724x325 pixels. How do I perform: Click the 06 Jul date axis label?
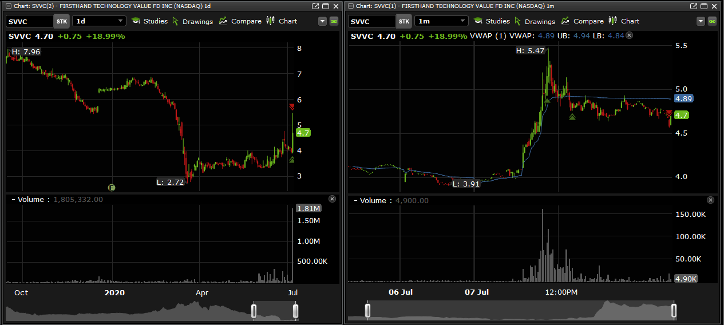coord(401,292)
